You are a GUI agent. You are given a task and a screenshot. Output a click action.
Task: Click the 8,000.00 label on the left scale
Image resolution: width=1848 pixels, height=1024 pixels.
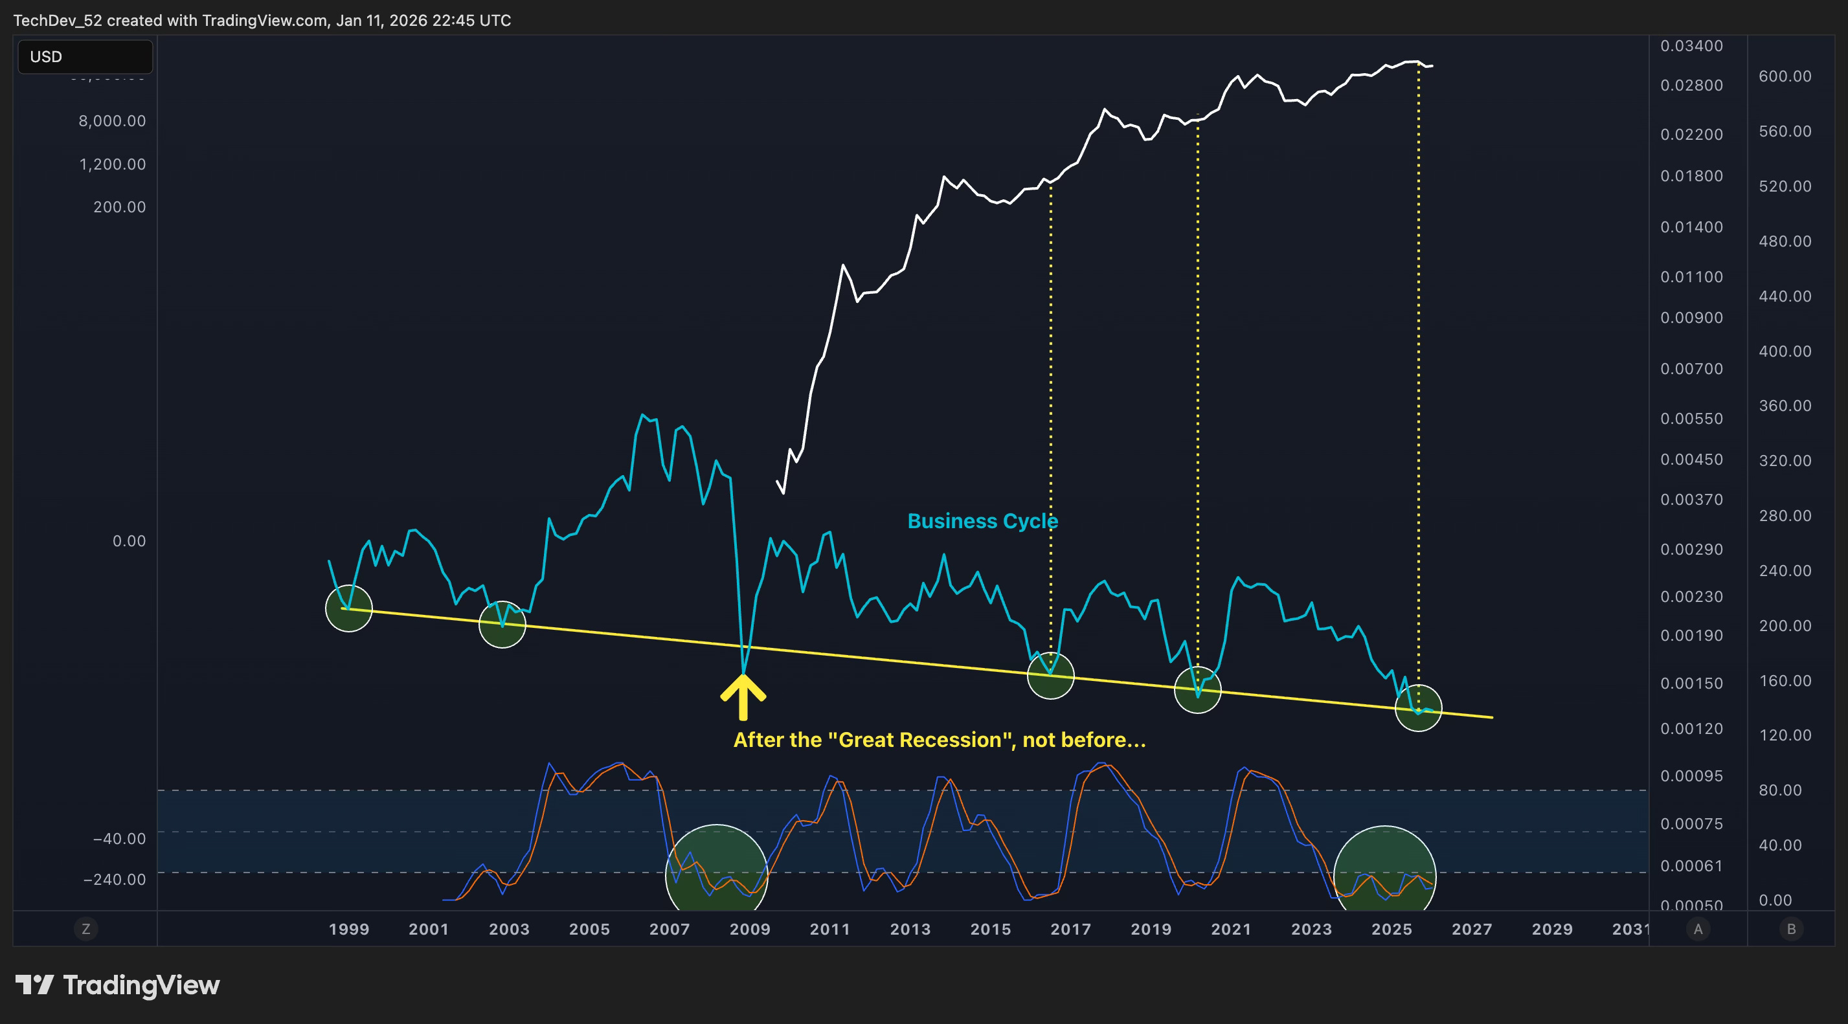112,120
